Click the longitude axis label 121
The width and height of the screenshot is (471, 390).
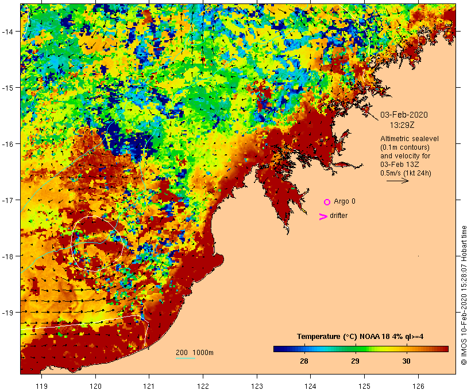pos(149,386)
